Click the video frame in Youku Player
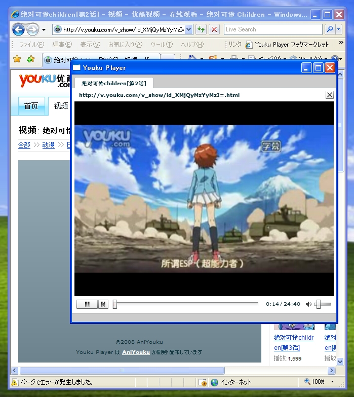Viewport: 354px width, 397px height. click(x=204, y=199)
